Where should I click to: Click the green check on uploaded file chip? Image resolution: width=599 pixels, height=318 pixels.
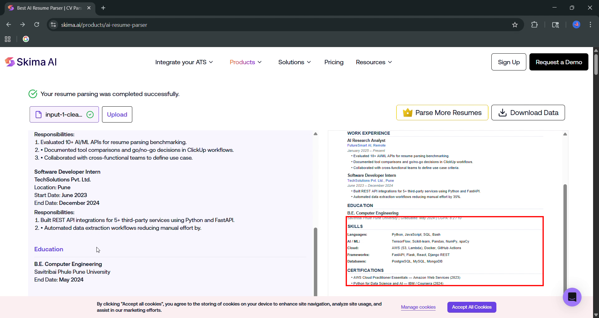(x=90, y=114)
